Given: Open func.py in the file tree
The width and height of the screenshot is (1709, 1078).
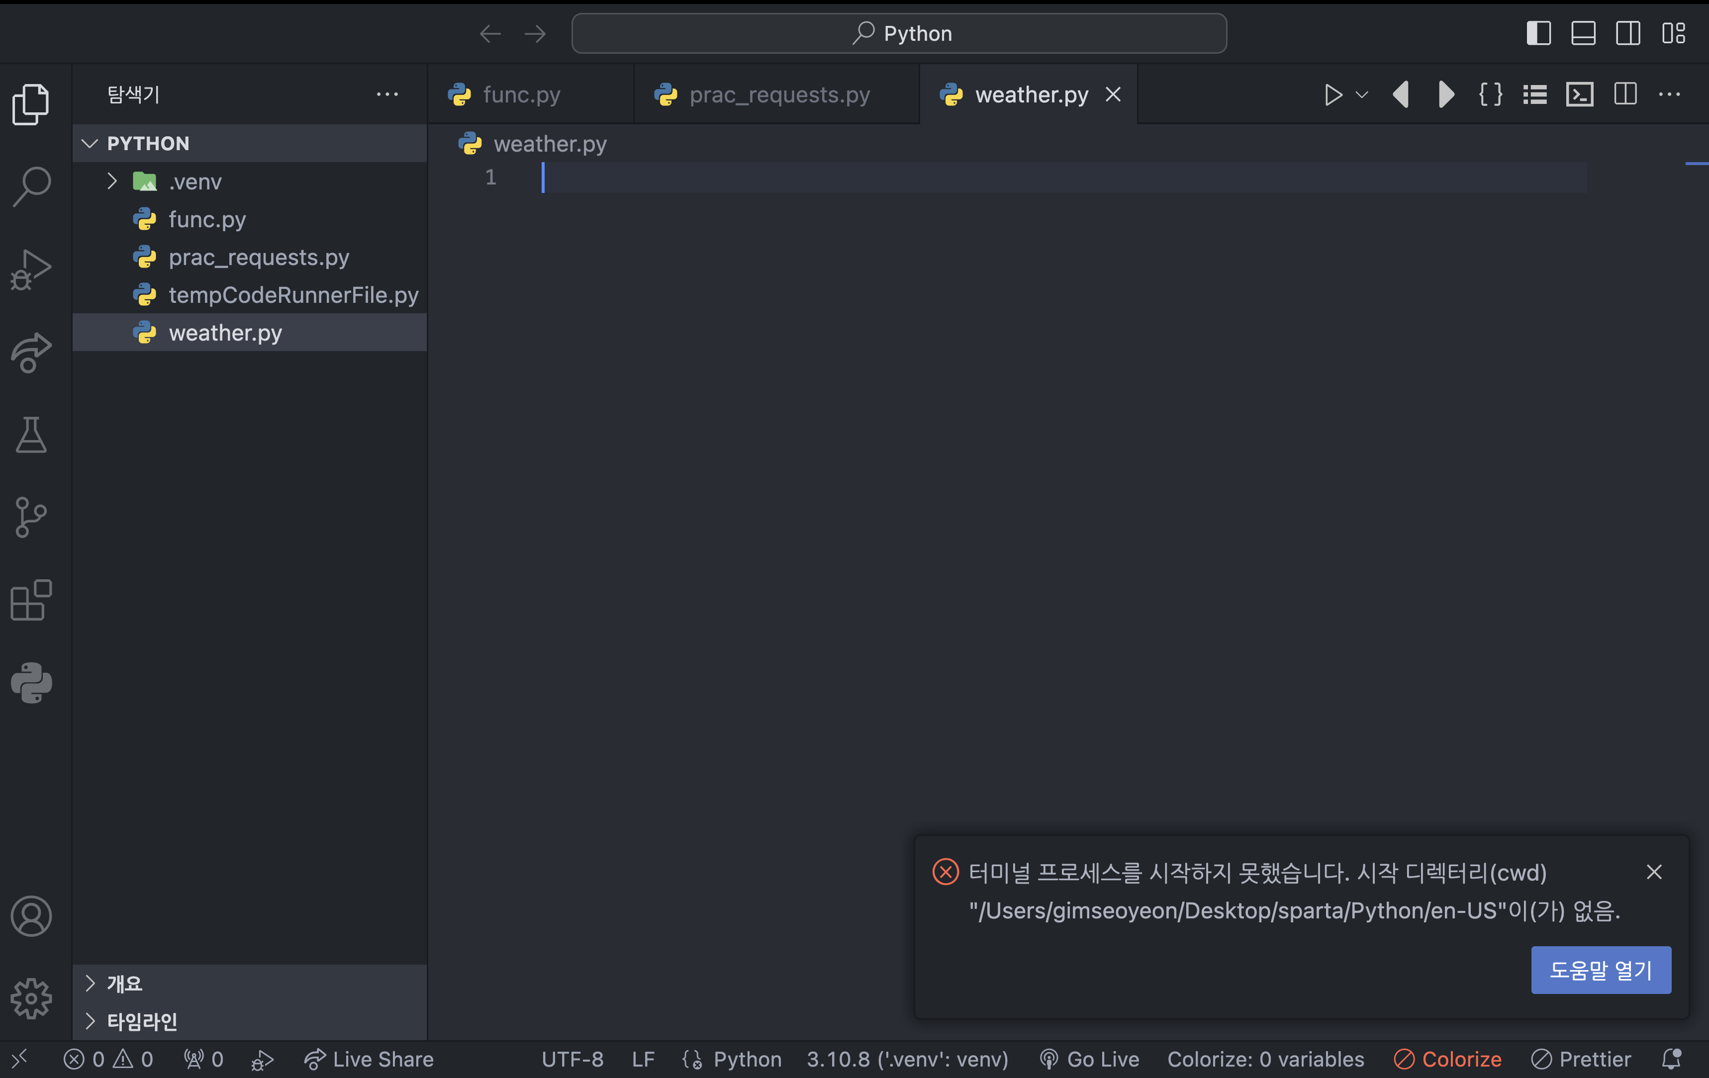Looking at the screenshot, I should tap(250, 219).
